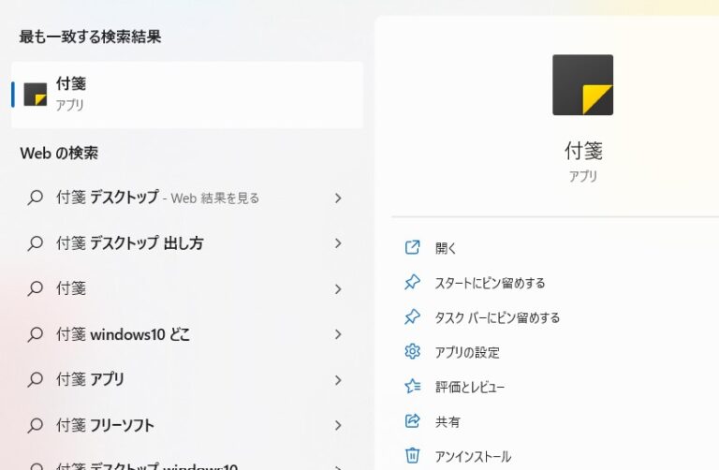Click share icon beside 共有

(412, 422)
